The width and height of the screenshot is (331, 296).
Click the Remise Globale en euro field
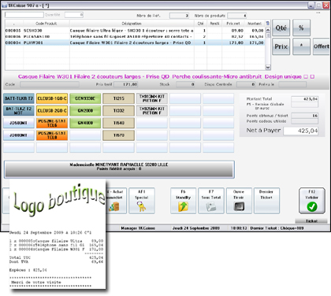(305, 105)
